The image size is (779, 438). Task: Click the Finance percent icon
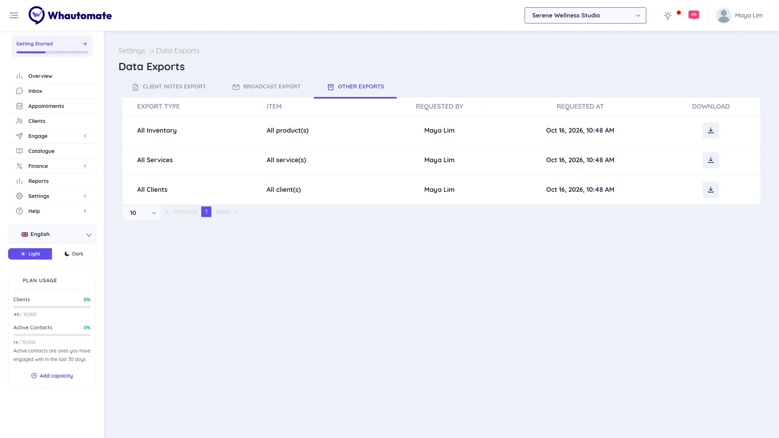click(x=19, y=166)
